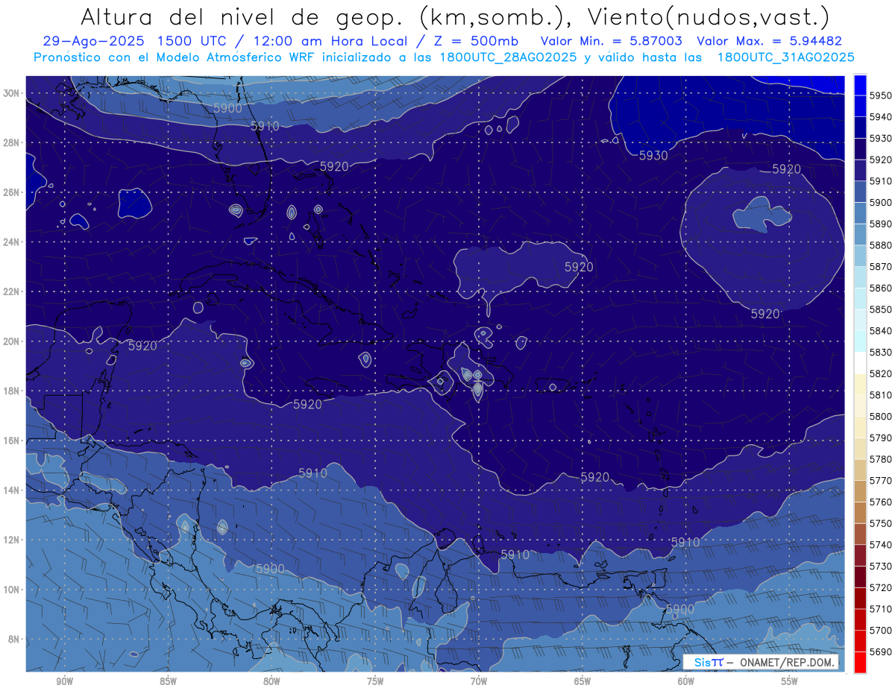
Task: Click the colorbar swatch between 5900 and 5910
Action: (x=860, y=191)
